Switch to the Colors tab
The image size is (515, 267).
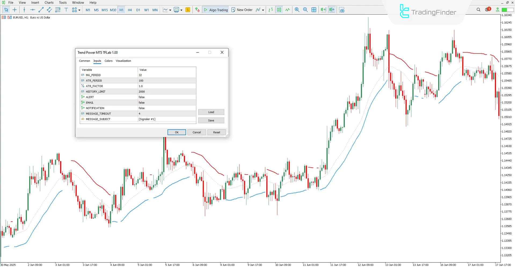108,61
